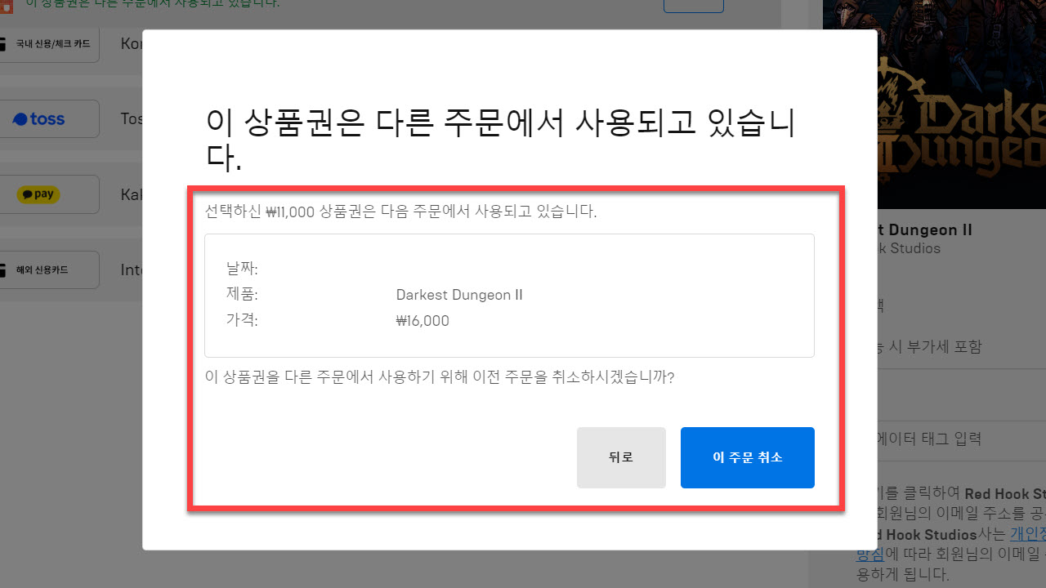Click the dialog heading about 상품권
The height and width of the screenshot is (588, 1046).
pyautogui.click(x=500, y=140)
